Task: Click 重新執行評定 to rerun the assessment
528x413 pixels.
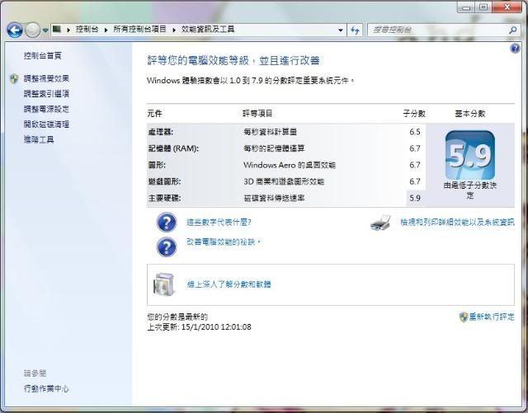Action: tap(491, 317)
